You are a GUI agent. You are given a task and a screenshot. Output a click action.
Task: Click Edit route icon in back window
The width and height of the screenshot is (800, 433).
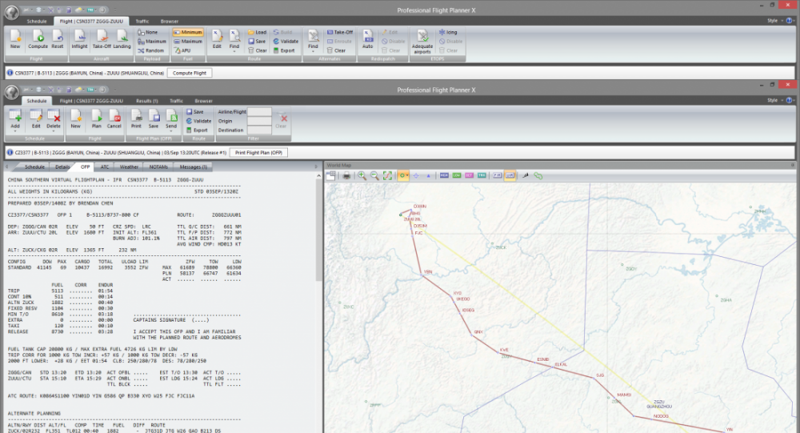pyautogui.click(x=217, y=39)
